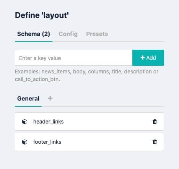Switch to the Config tab
179x169 pixels.
click(68, 34)
